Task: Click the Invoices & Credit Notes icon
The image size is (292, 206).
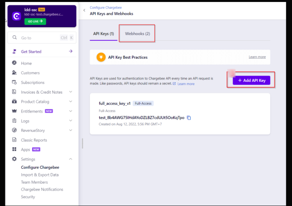Action: point(14,92)
